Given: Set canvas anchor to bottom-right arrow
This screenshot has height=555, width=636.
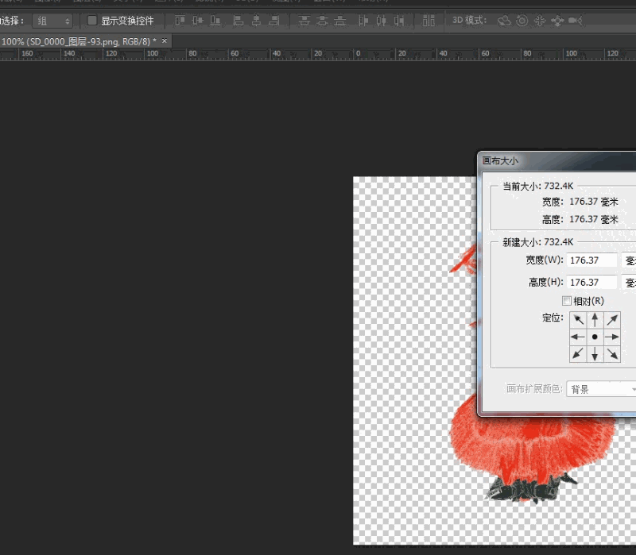Looking at the screenshot, I should tap(612, 353).
